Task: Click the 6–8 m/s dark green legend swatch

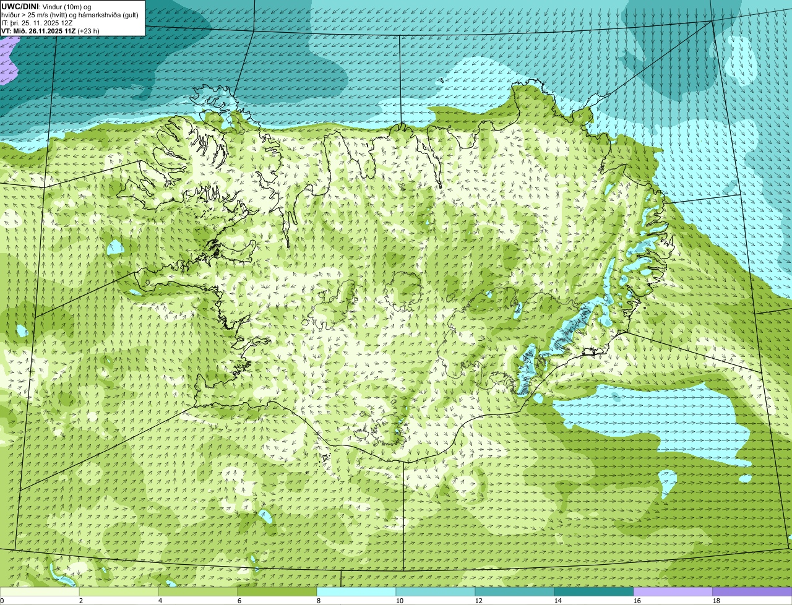Action: pyautogui.click(x=277, y=592)
